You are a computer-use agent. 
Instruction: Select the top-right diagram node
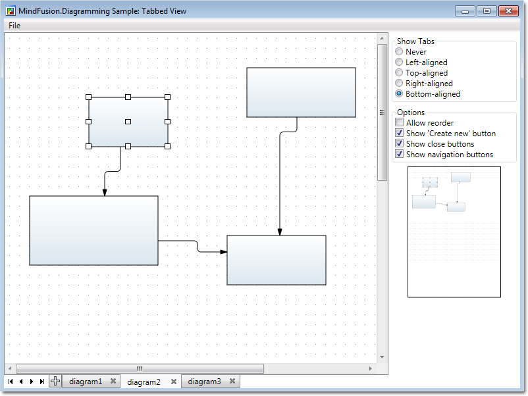tap(301, 92)
